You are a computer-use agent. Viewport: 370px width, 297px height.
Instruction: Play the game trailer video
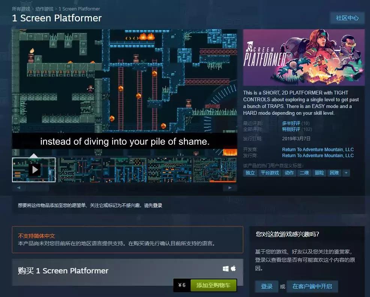click(x=35, y=169)
